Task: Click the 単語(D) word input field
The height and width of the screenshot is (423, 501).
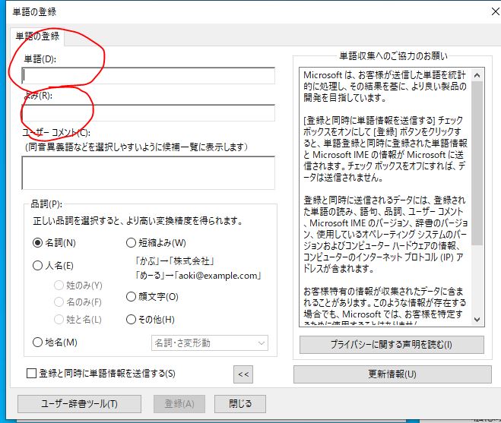Action: coord(148,75)
